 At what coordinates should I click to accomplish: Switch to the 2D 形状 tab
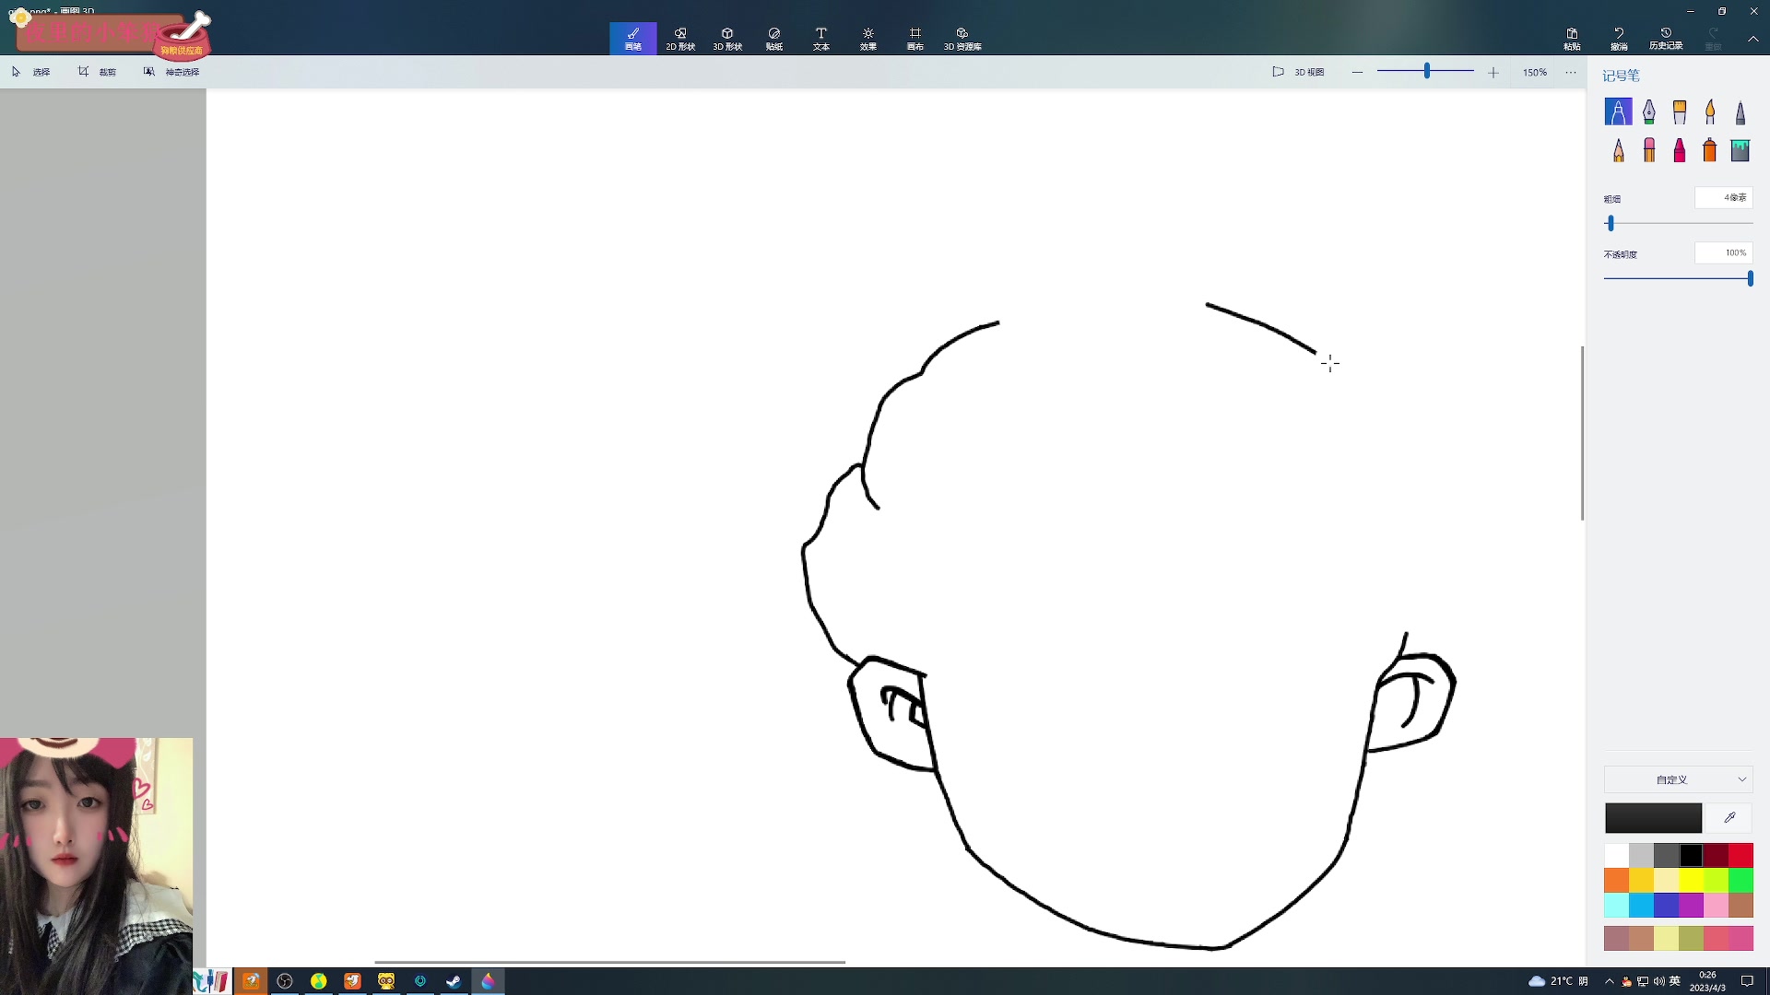pyautogui.click(x=680, y=39)
